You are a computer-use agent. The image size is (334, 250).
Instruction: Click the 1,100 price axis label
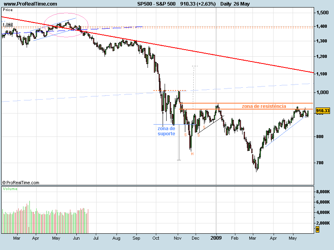point(322,74)
